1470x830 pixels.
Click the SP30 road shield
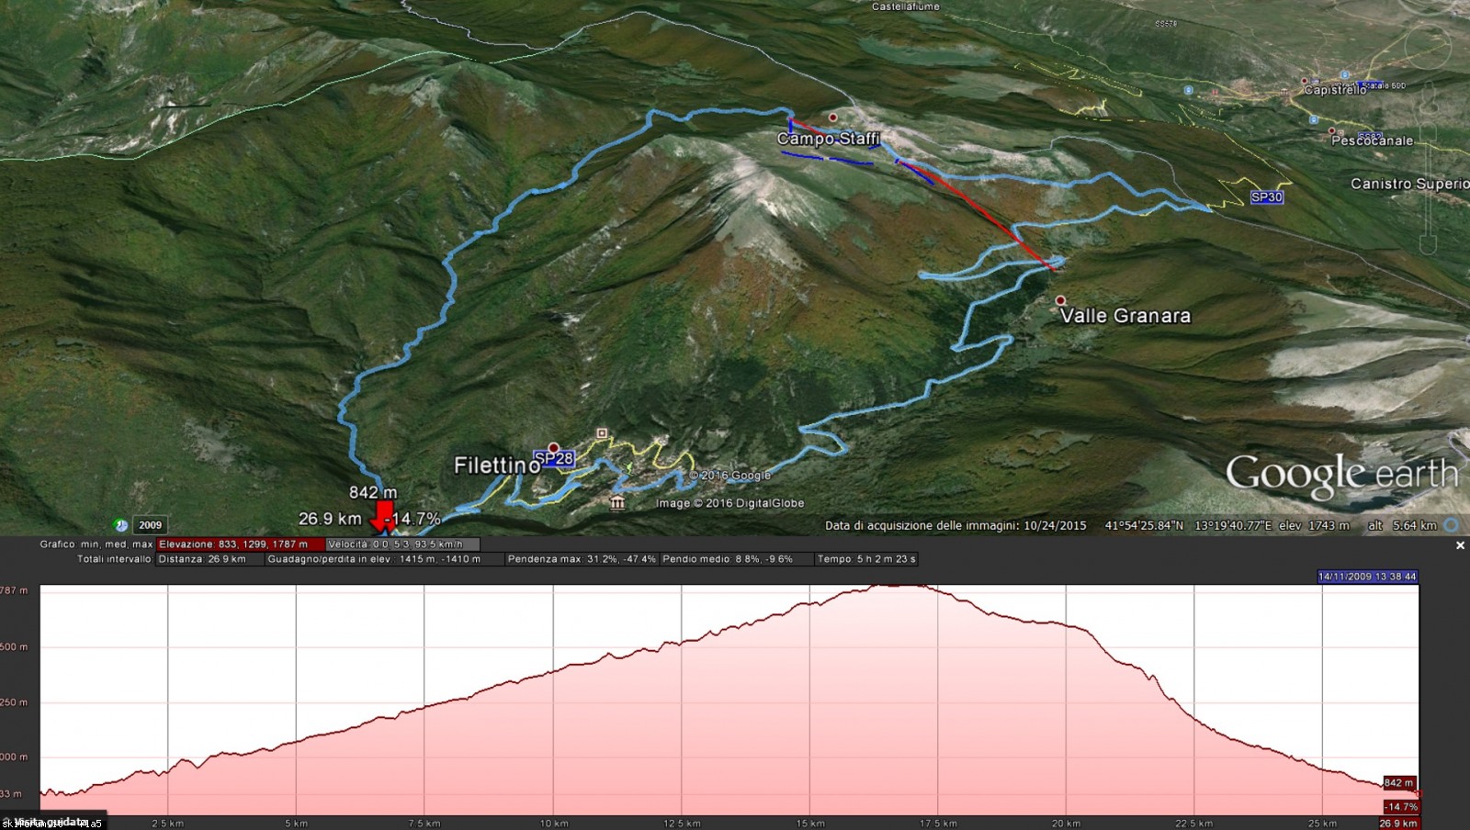pyautogui.click(x=1266, y=197)
